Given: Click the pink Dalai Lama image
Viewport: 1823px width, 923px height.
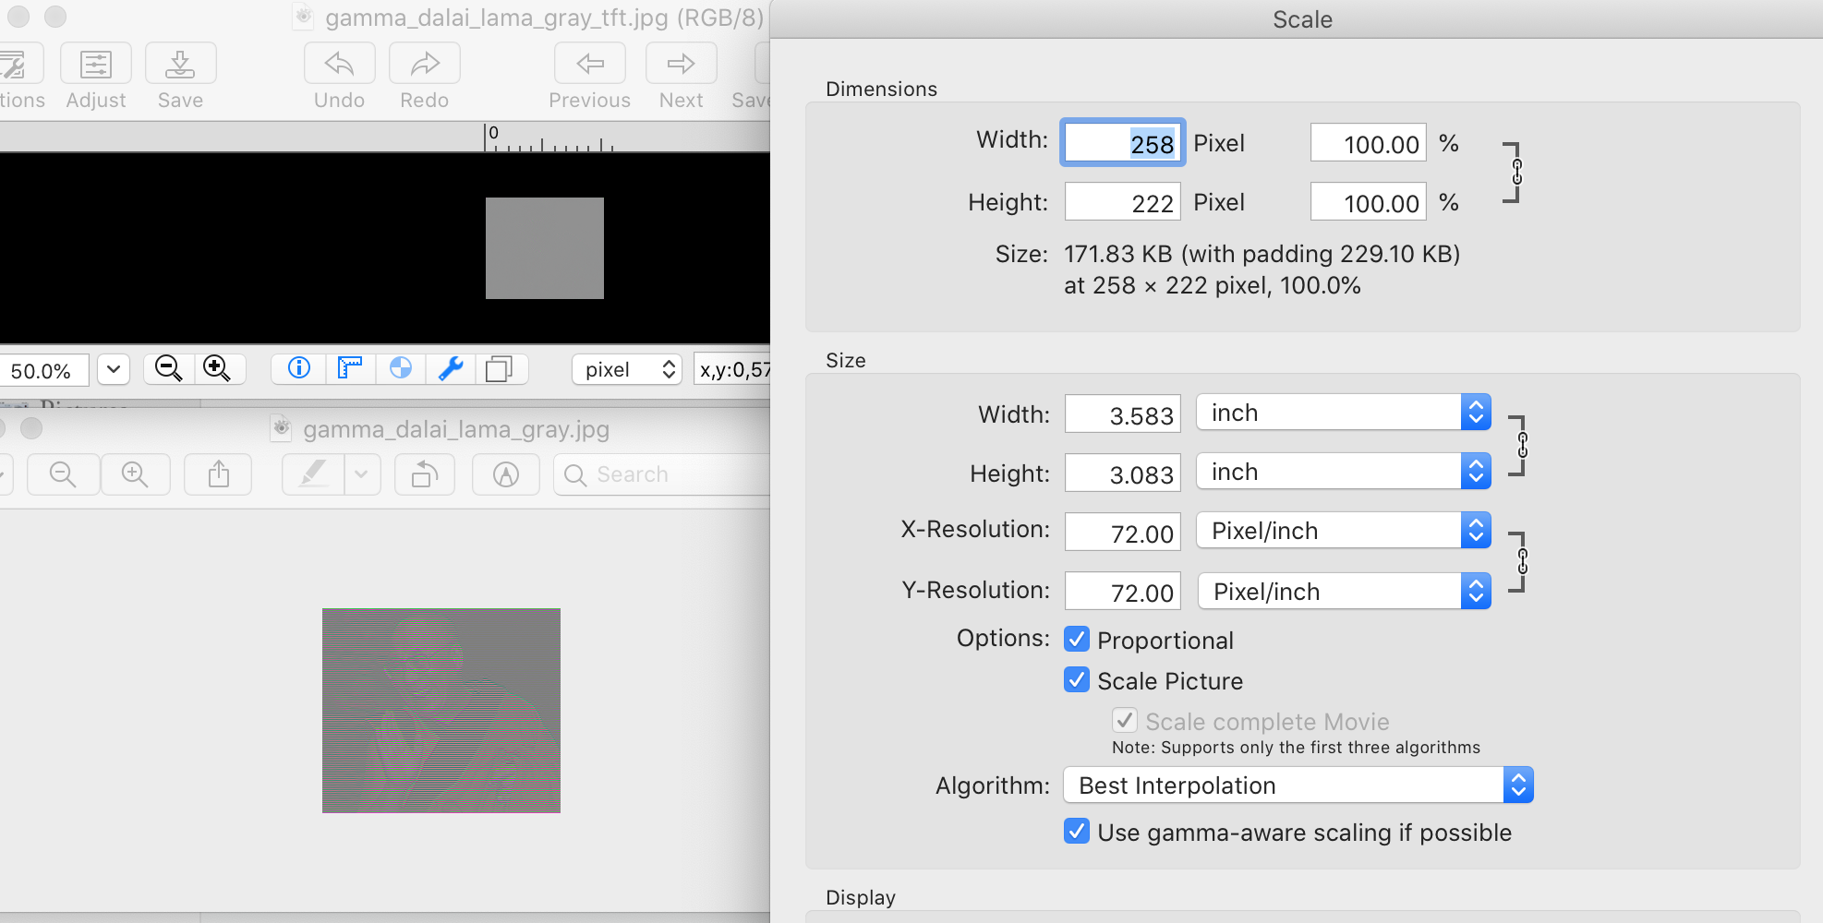Looking at the screenshot, I should 441,711.
